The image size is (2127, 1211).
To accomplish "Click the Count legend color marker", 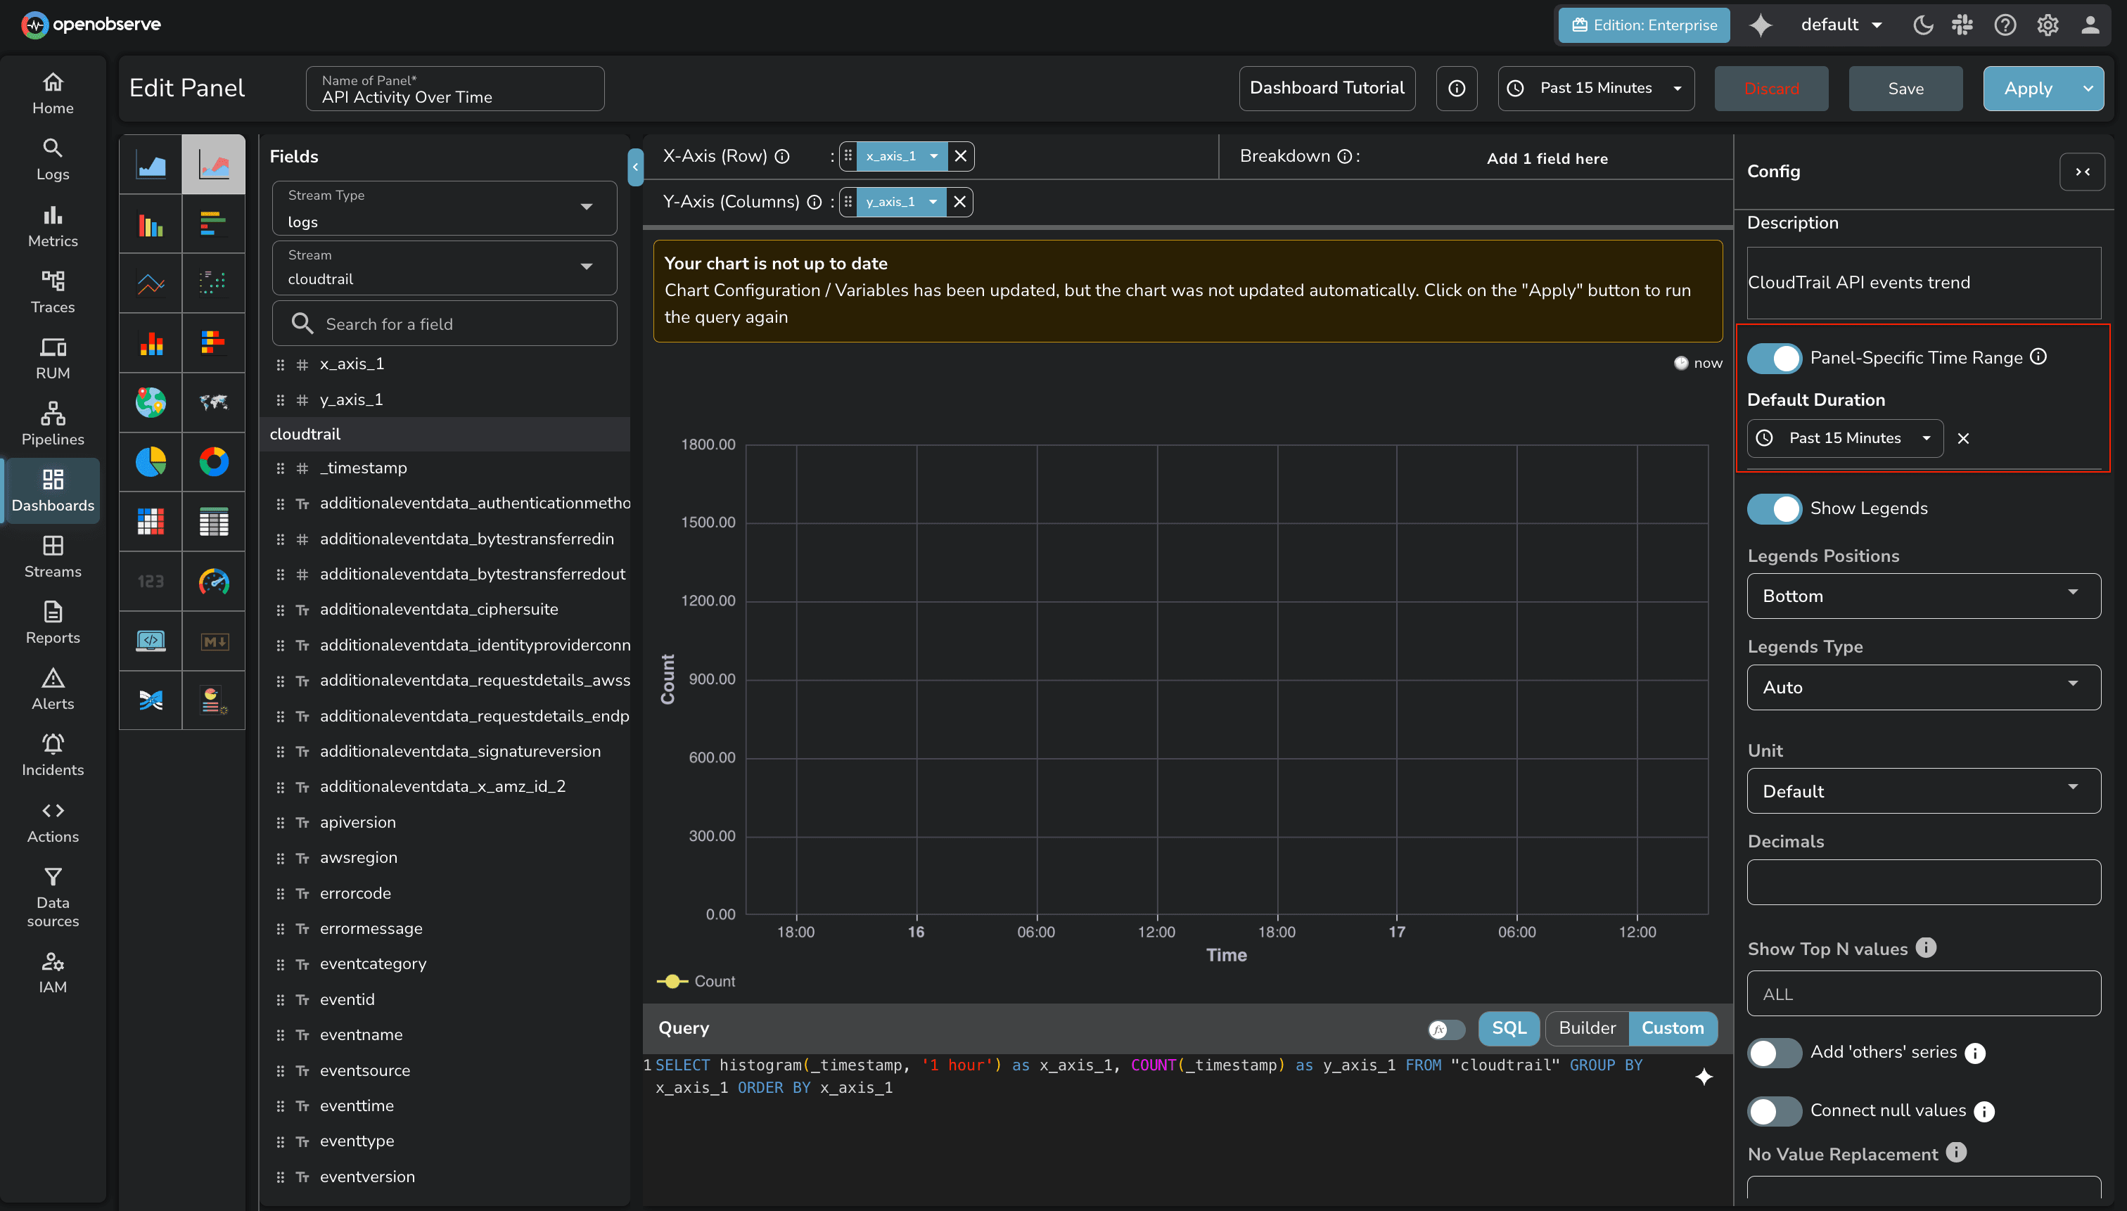I will click(x=672, y=982).
